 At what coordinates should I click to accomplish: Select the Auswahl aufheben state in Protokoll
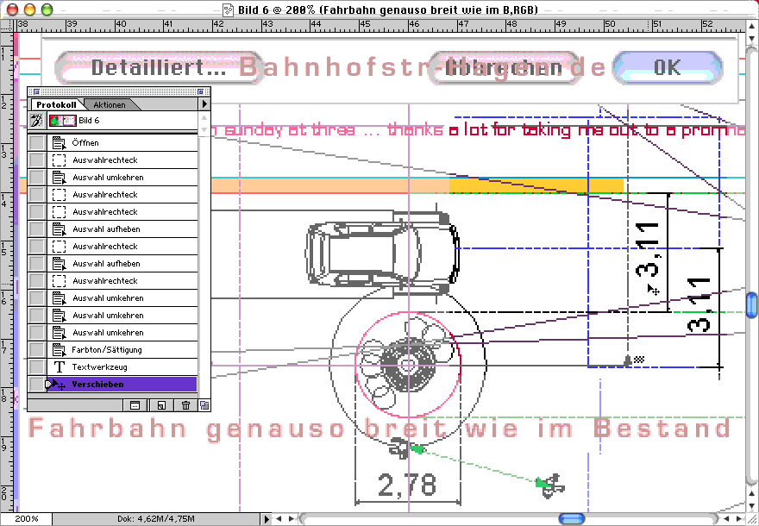coord(106,229)
